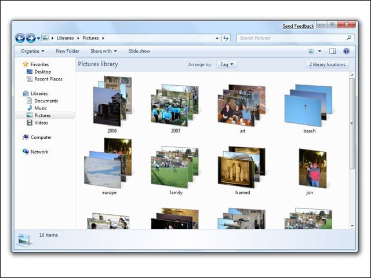Image resolution: width=371 pixels, height=278 pixels.
Task: Open Music library
Action: (x=41, y=108)
